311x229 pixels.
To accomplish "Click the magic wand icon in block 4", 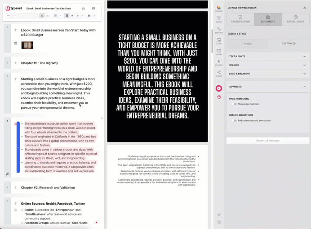I will (x=7, y=174).
